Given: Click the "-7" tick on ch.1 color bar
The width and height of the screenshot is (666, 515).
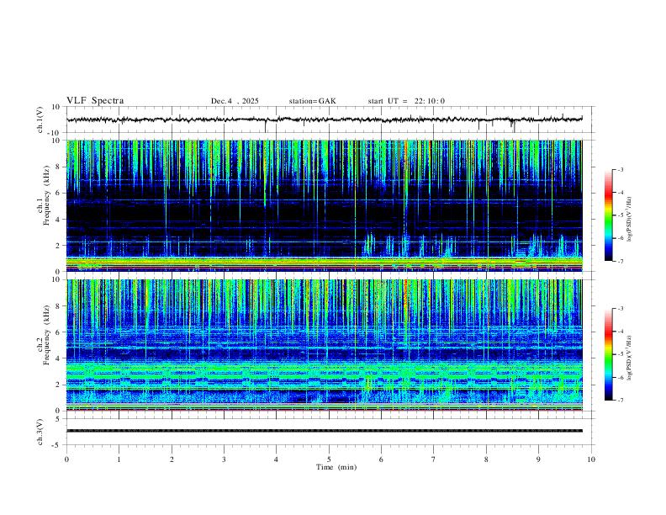Looking at the screenshot, I should 621,261.
